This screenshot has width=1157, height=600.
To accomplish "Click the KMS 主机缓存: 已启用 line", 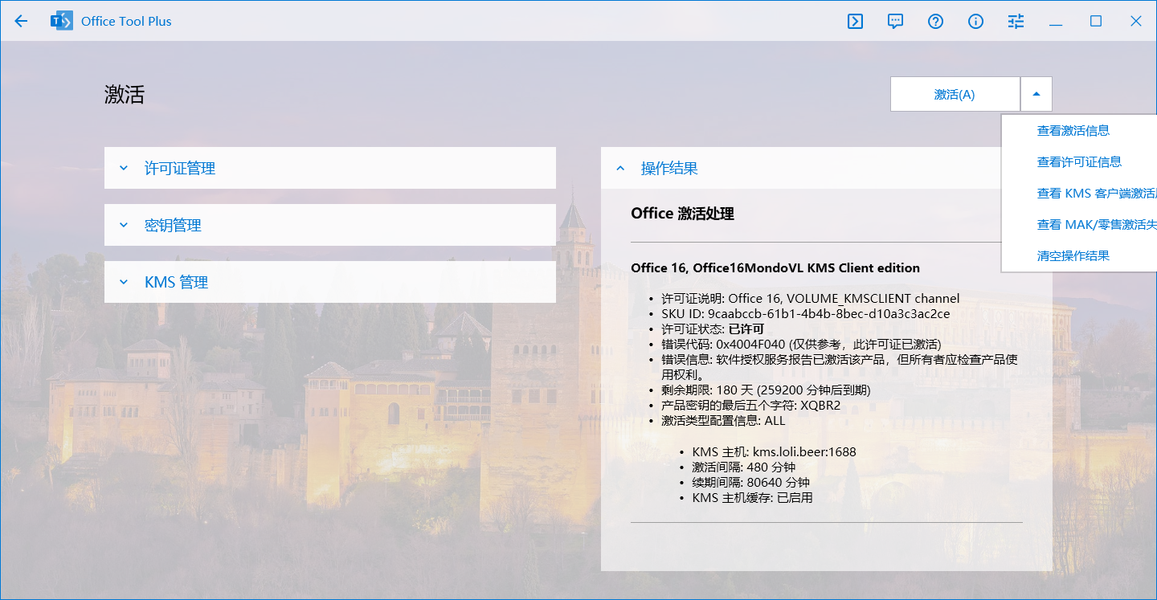I will 752,498.
